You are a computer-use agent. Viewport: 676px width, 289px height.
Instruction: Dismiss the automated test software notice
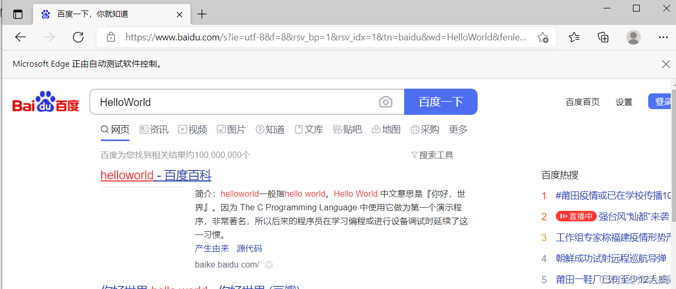[x=666, y=64]
